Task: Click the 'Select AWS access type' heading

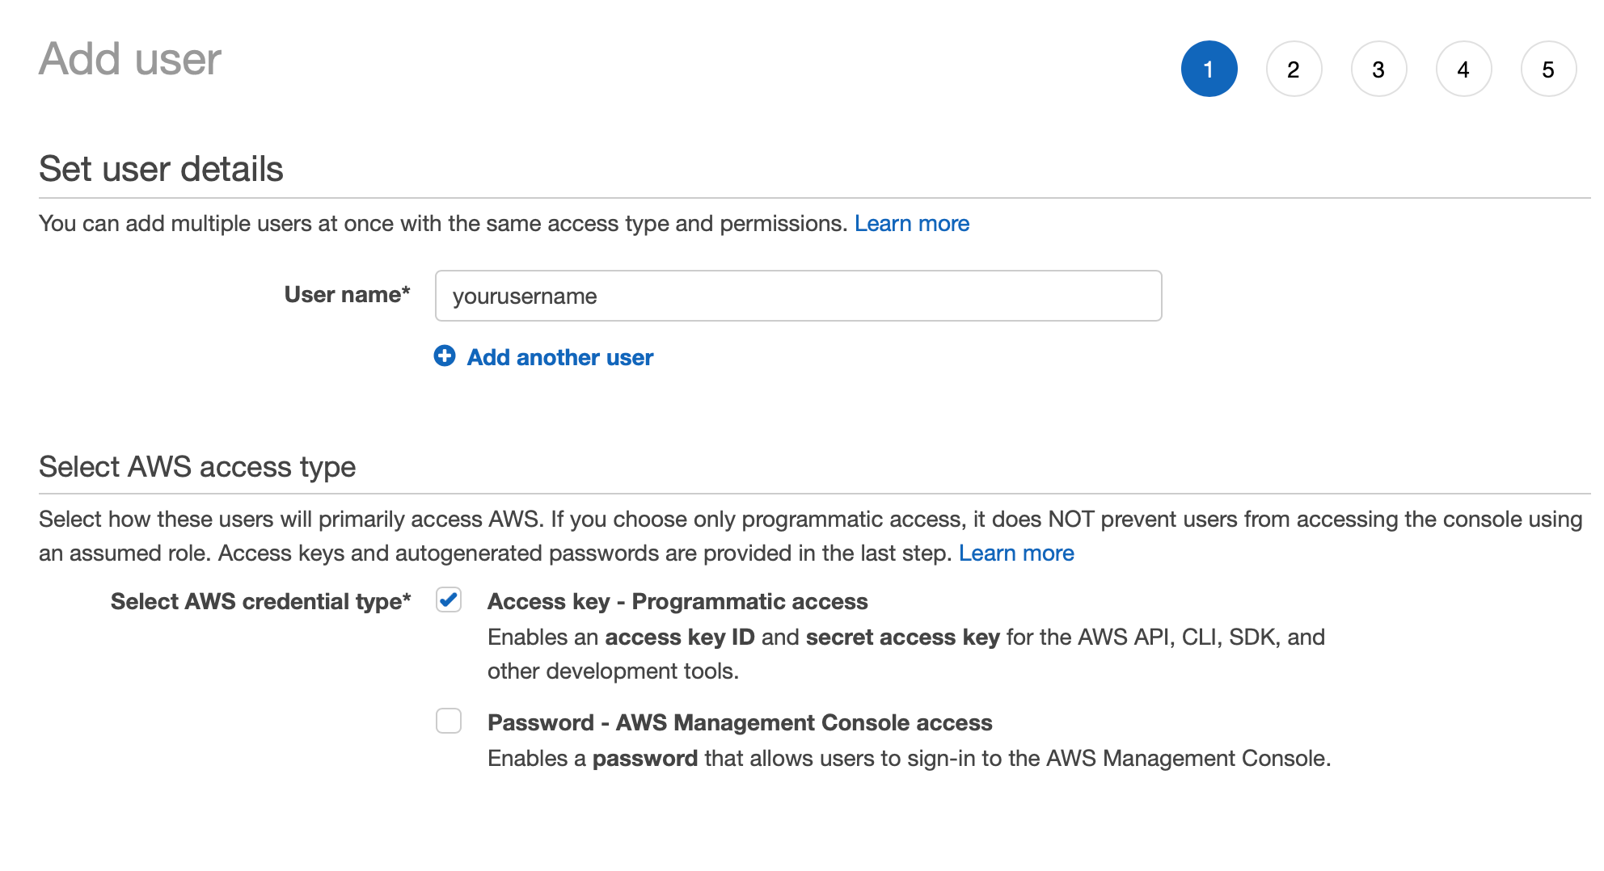Action: pos(197,467)
